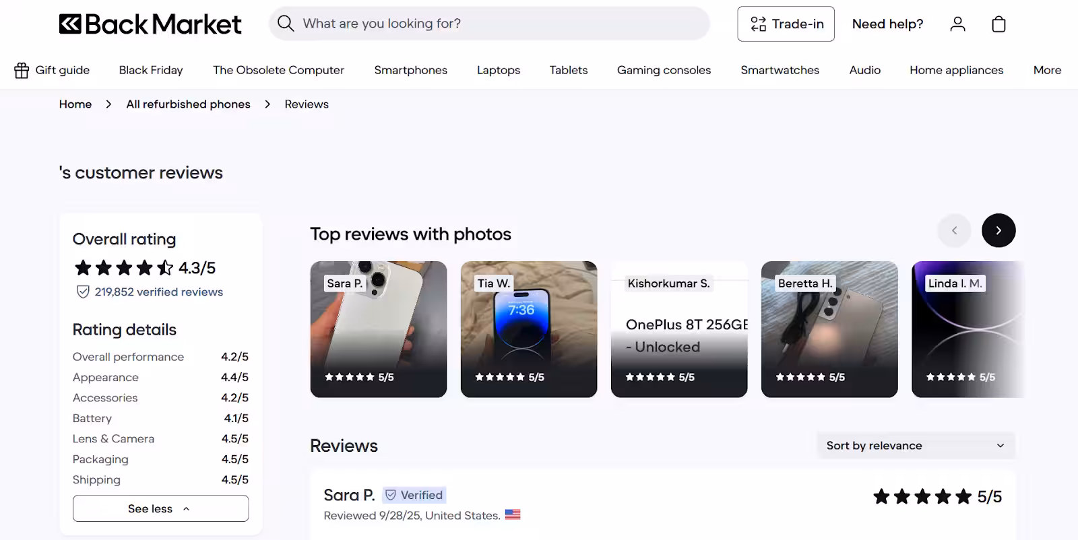Screen dimensions: 1078x540
Task: Click the Overall performance 4.2/5 row
Action: (160, 357)
